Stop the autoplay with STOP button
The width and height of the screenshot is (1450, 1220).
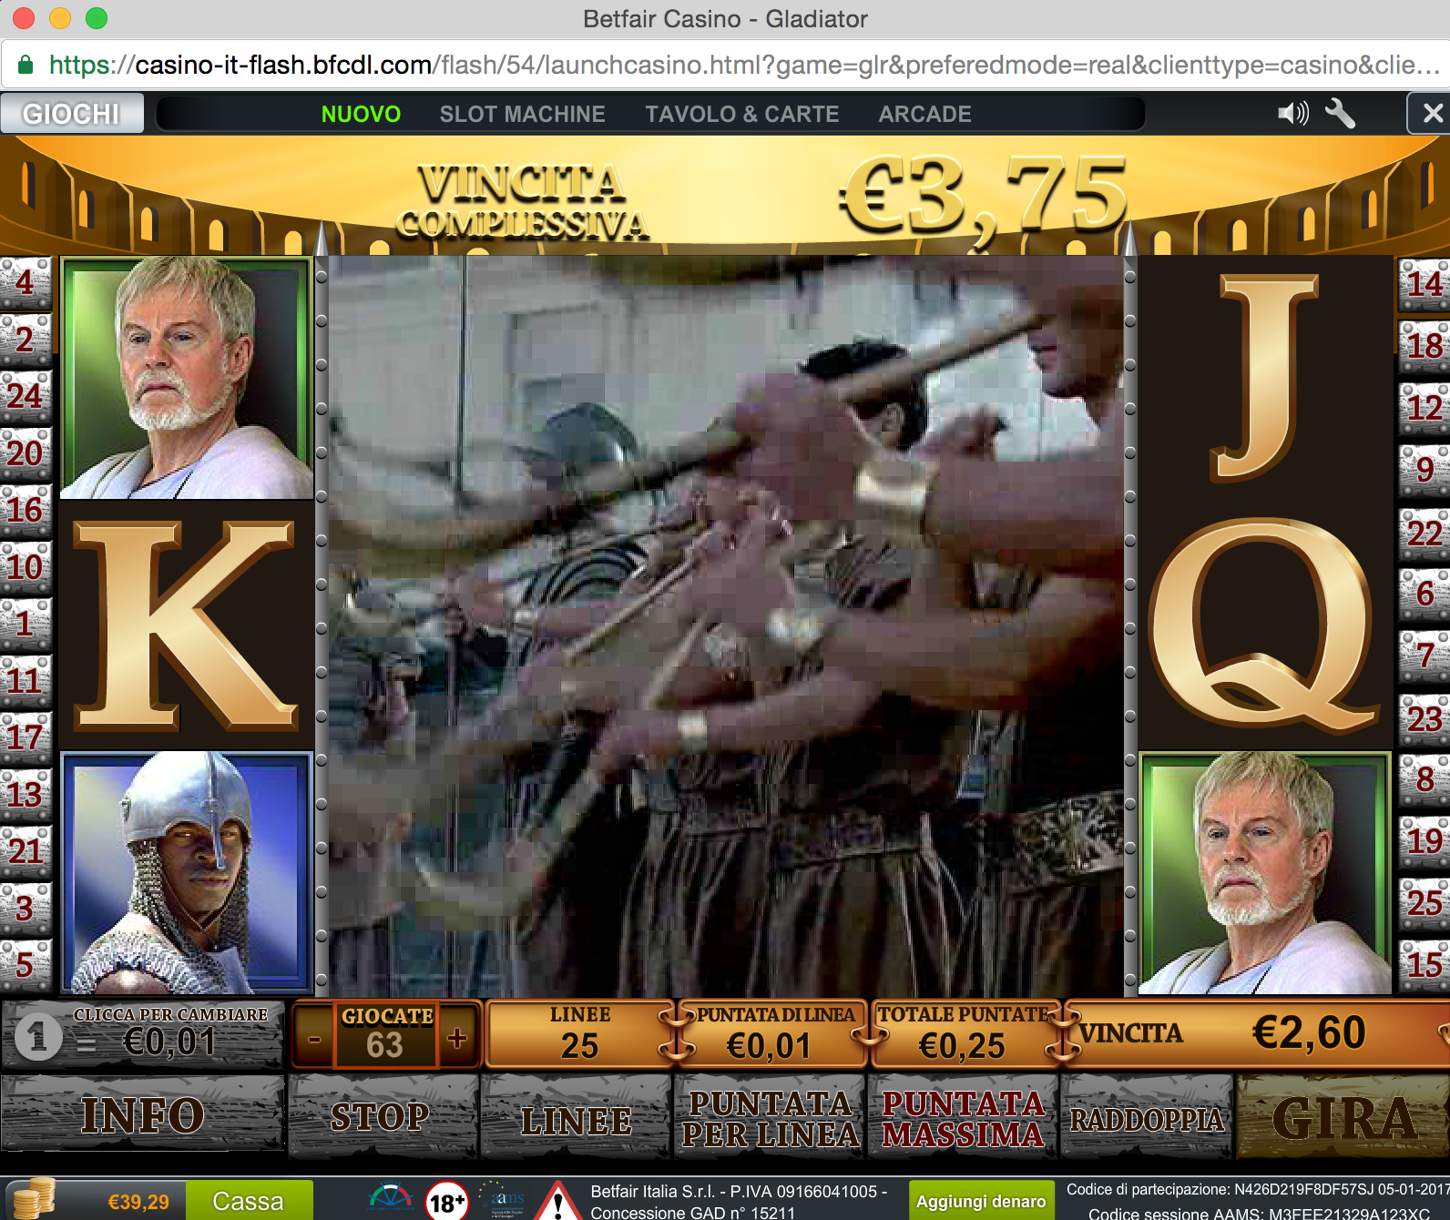click(x=382, y=1117)
